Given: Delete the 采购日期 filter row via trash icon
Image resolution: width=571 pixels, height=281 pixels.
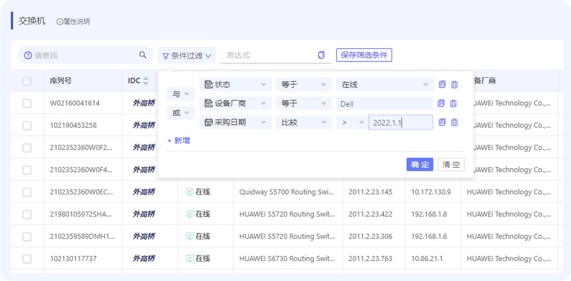Looking at the screenshot, I should click(x=454, y=122).
